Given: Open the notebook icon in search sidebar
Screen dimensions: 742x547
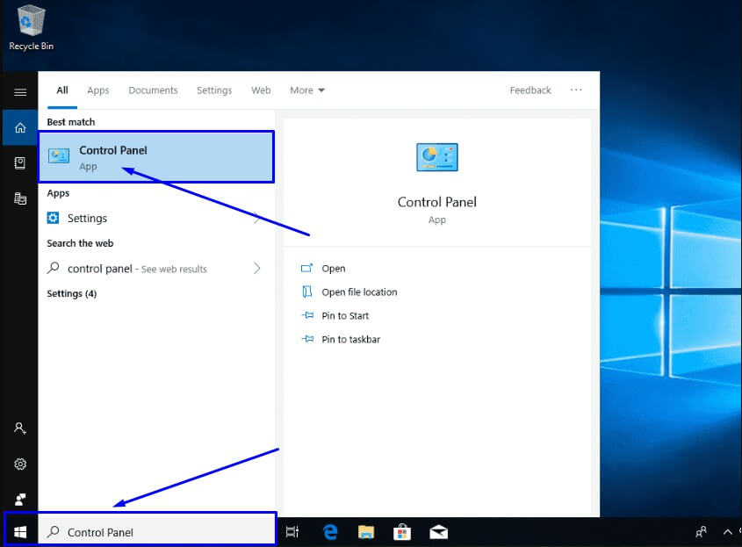Looking at the screenshot, I should point(20,162).
